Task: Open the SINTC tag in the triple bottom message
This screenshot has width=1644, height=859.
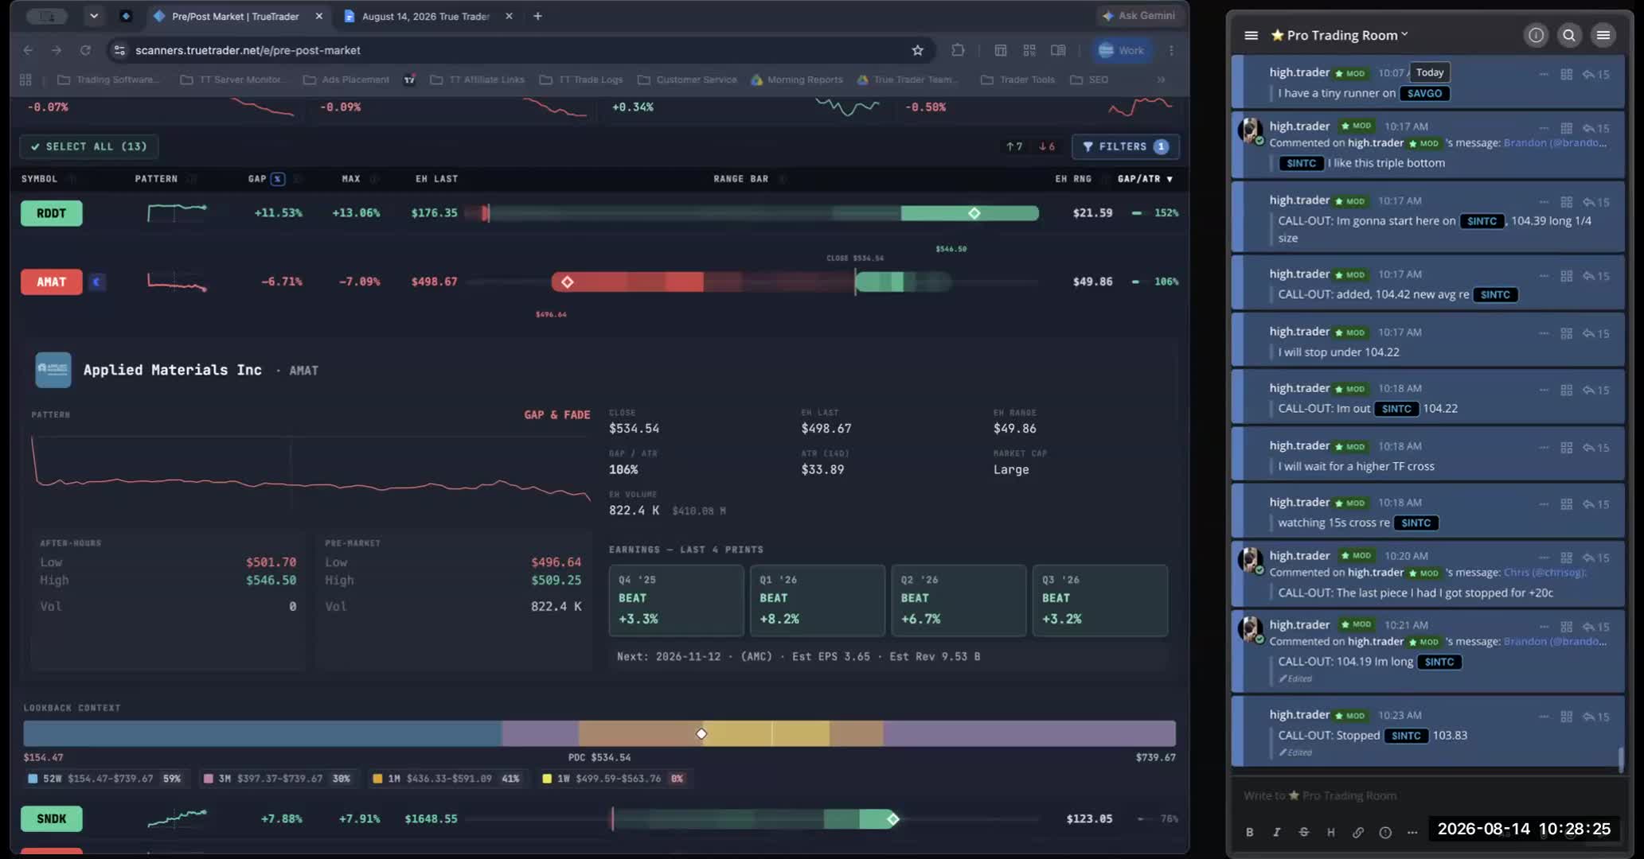Action: click(x=1301, y=163)
